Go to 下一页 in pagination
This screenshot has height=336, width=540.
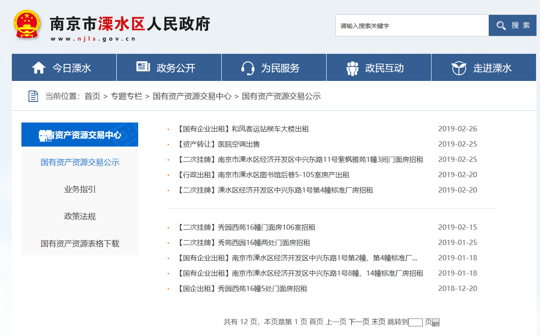(x=359, y=322)
